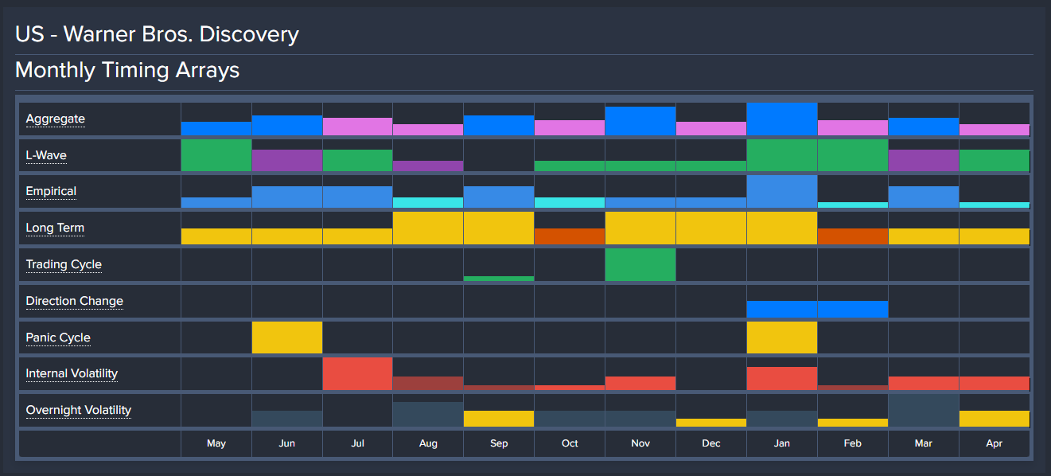Open the Internal Volatility row label
Viewport: 1051px width, 476px height.
(x=73, y=373)
